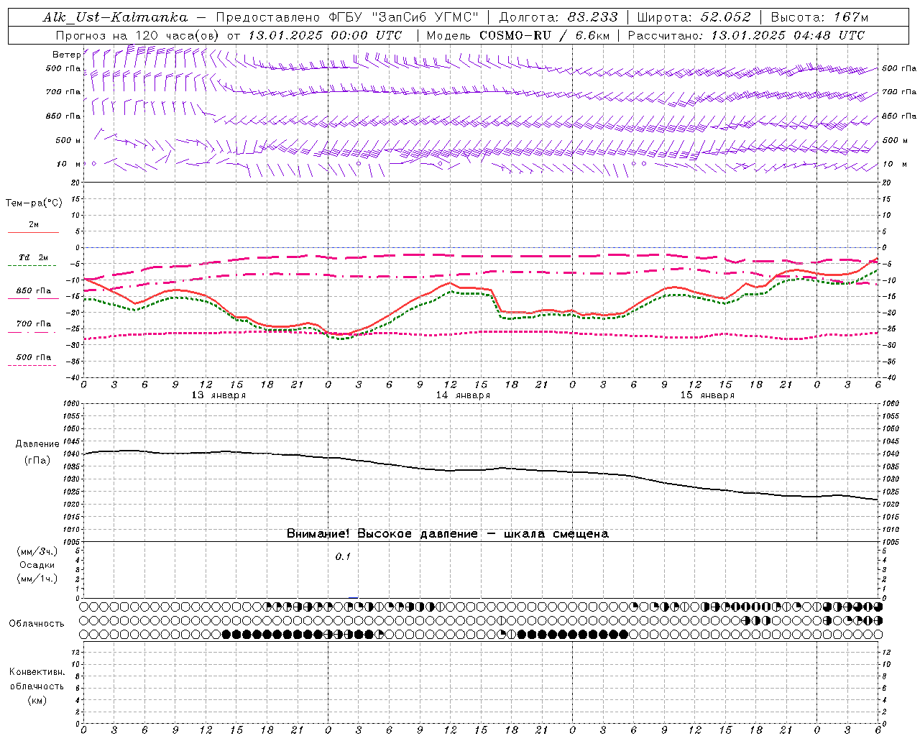The image size is (920, 736).
Task: Click the 'Td 2м' dew point legend entry
Action: tap(33, 257)
